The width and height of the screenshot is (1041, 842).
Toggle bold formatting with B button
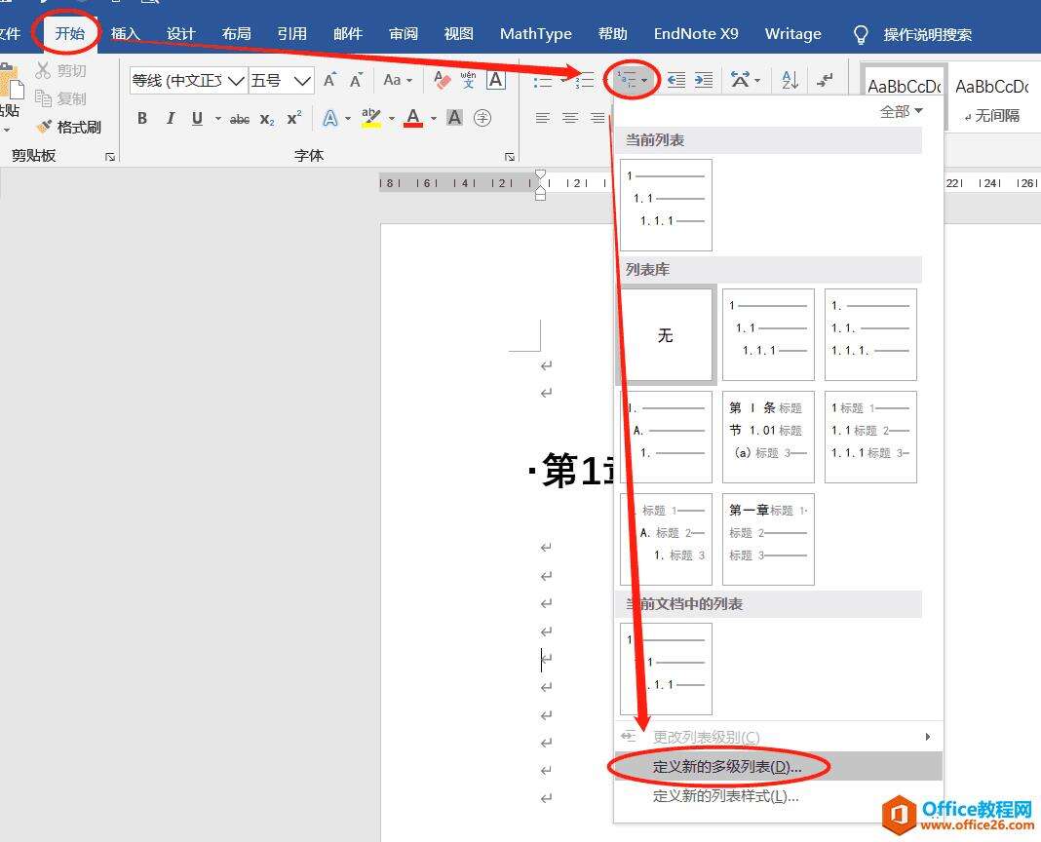[x=142, y=119]
